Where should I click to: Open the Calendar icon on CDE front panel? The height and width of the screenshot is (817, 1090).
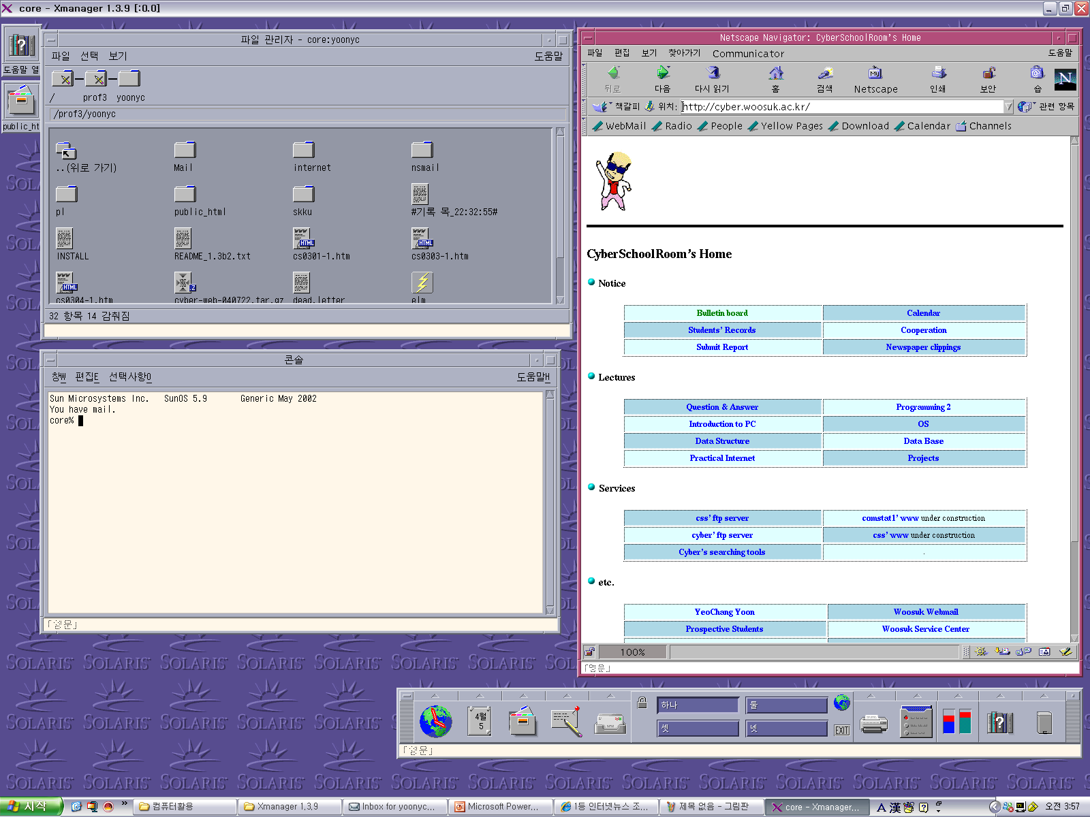pos(480,722)
